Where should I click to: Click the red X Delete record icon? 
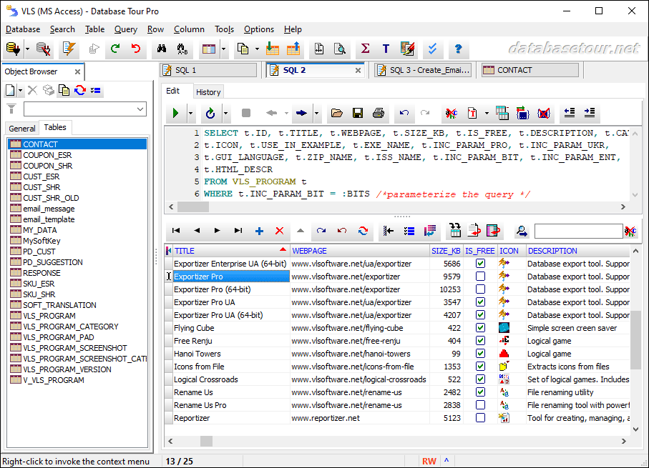tap(280, 231)
